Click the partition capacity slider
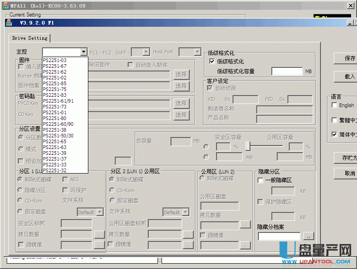The image size is (357, 269). (248, 146)
